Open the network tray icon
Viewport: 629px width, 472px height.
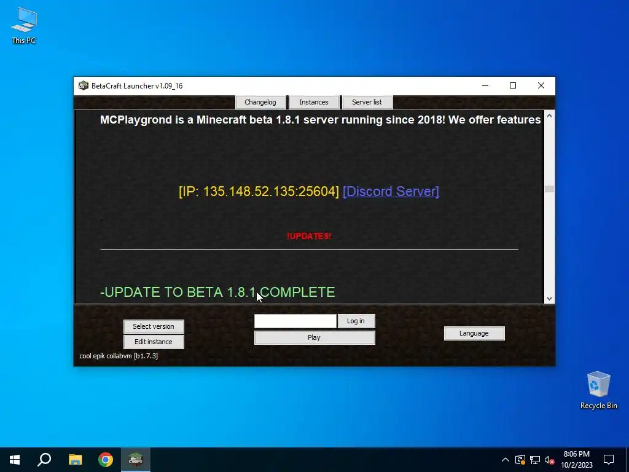point(535,460)
